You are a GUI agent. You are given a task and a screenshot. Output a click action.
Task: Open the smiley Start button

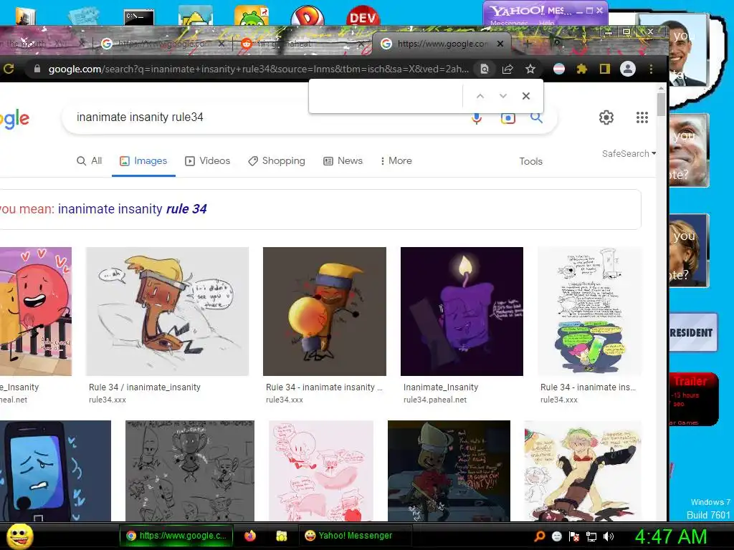(x=19, y=536)
